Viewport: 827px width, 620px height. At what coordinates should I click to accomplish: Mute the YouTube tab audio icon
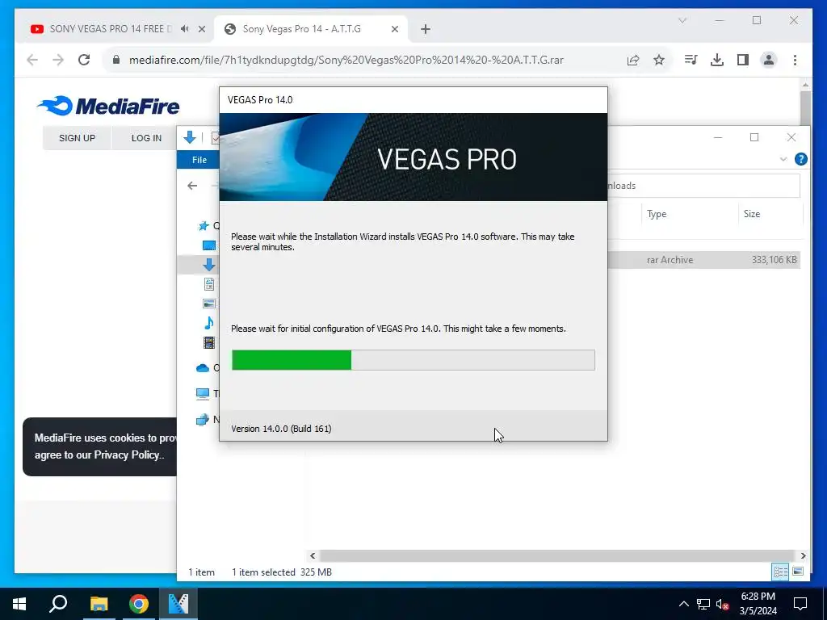tap(184, 29)
